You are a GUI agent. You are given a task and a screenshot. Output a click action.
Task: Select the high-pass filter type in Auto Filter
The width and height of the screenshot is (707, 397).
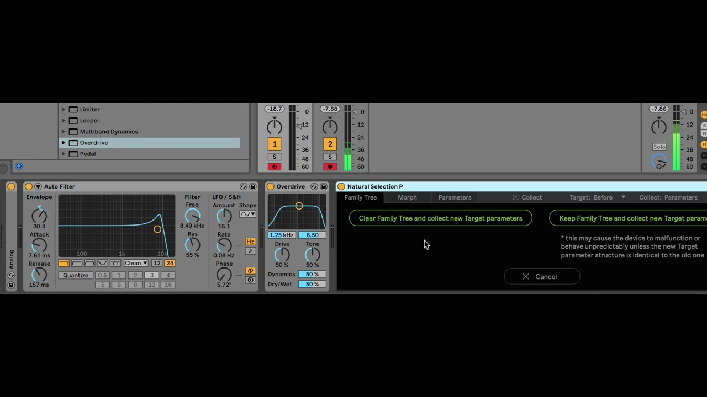coord(77,263)
